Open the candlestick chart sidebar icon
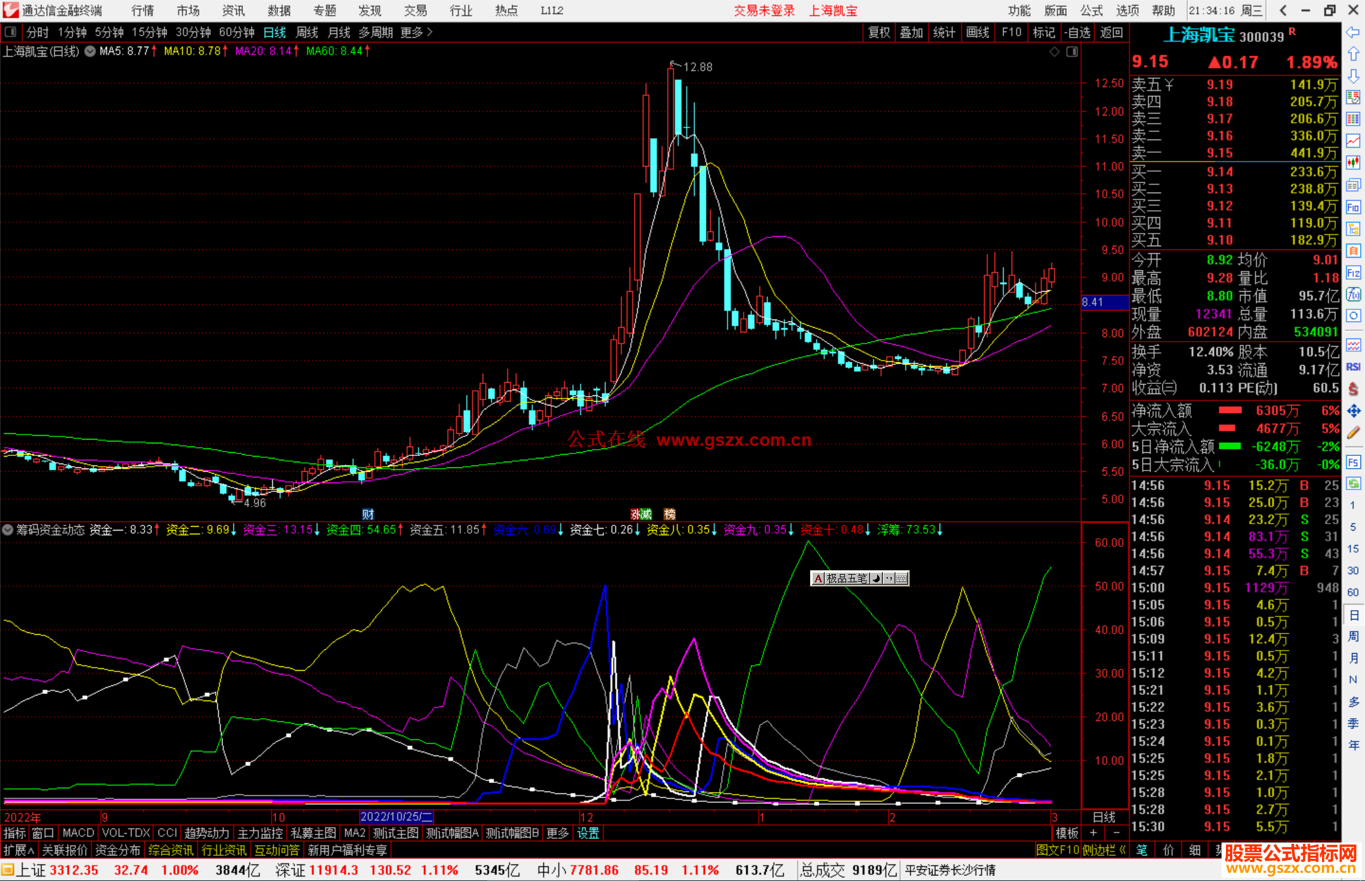 click(x=1353, y=162)
